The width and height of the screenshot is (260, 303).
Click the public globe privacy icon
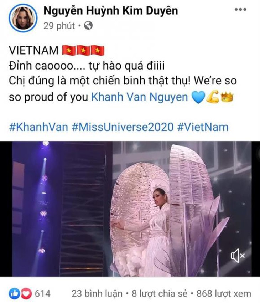tap(88, 26)
